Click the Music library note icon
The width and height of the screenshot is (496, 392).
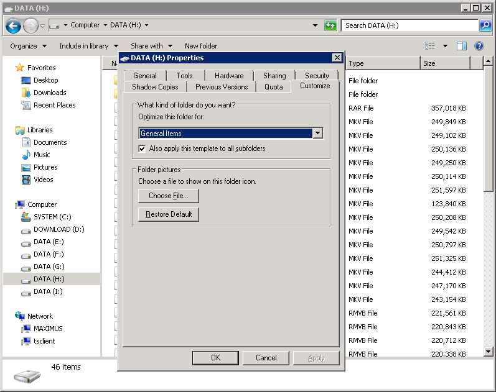pos(26,155)
